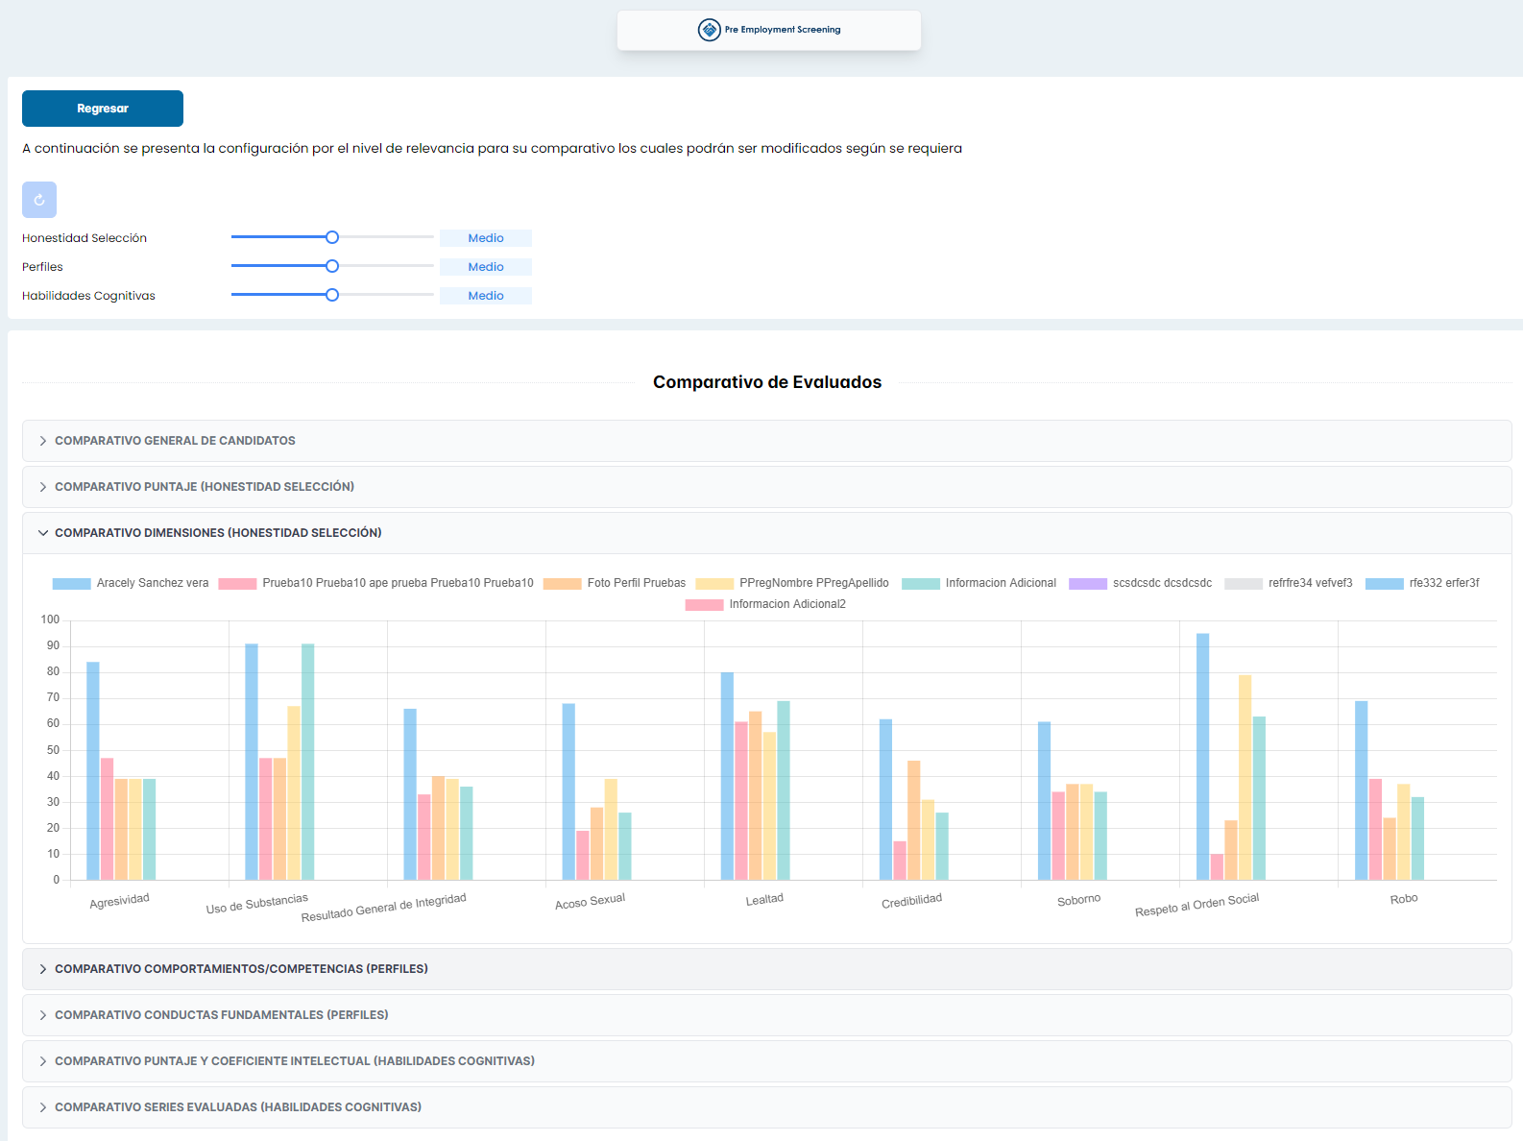Click the refresh configuration icon button
The image size is (1523, 1141).
39,200
